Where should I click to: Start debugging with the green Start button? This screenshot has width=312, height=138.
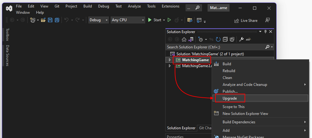click(155, 20)
